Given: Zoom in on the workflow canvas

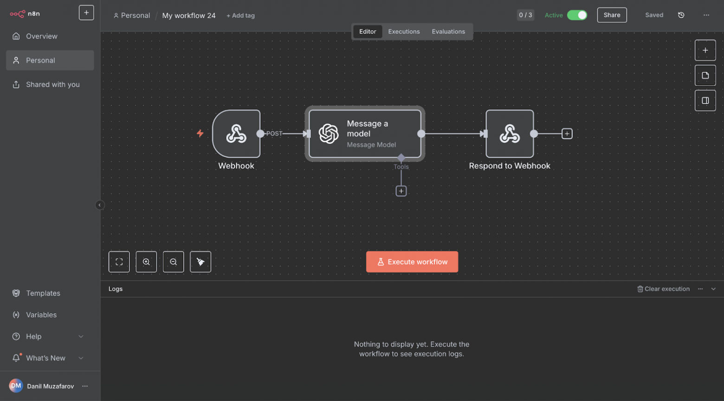Looking at the screenshot, I should click(146, 261).
